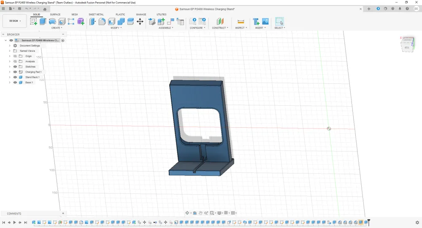This screenshot has width=422, height=228.
Task: Open the DESIGN workspace dropdown
Action: [x=15, y=21]
